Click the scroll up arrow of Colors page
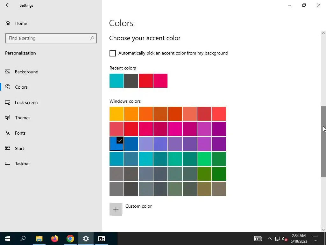Viewport: 326px width, 245px height. click(323, 33)
